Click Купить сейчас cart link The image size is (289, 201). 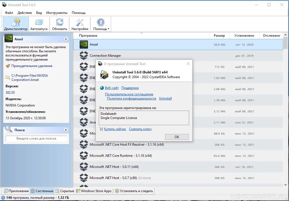point(115,129)
